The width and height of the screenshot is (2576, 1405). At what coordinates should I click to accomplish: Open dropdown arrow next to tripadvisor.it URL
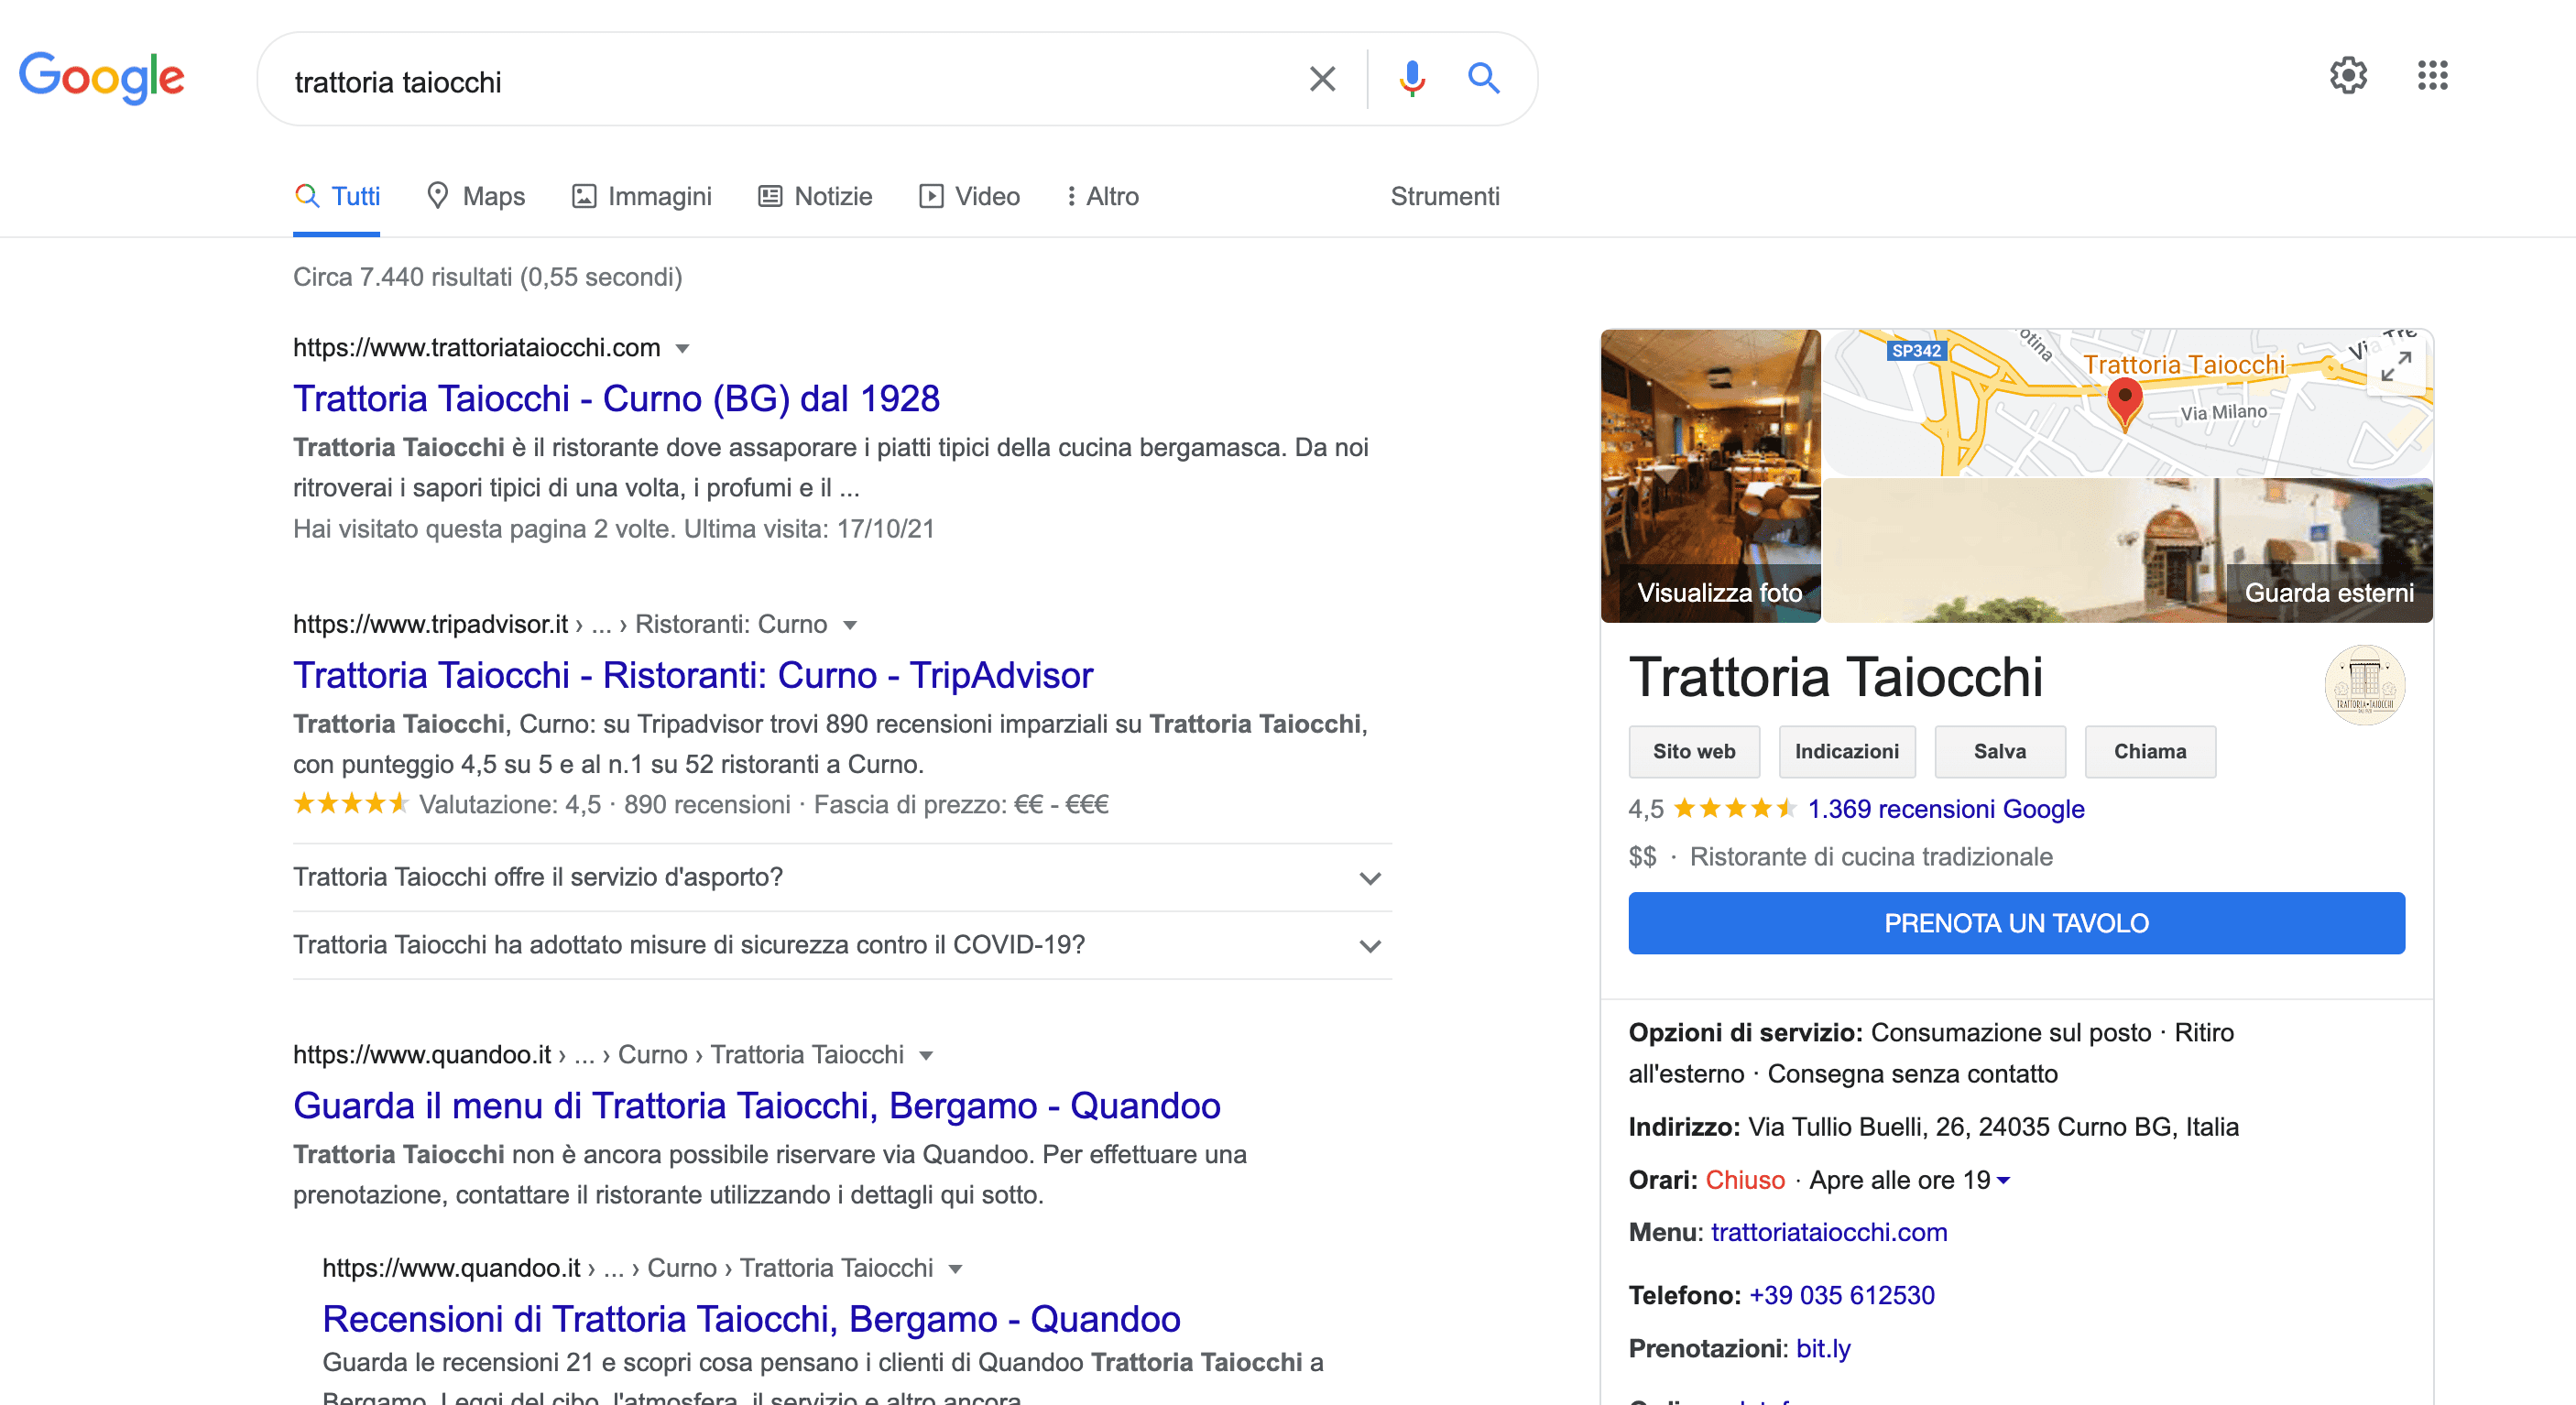pyautogui.click(x=850, y=626)
